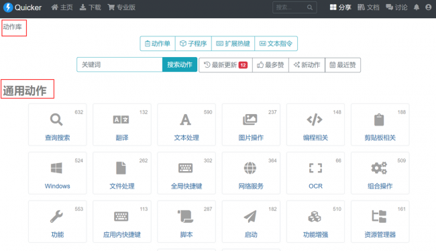Switch to the 动作单 tab

[x=158, y=44]
